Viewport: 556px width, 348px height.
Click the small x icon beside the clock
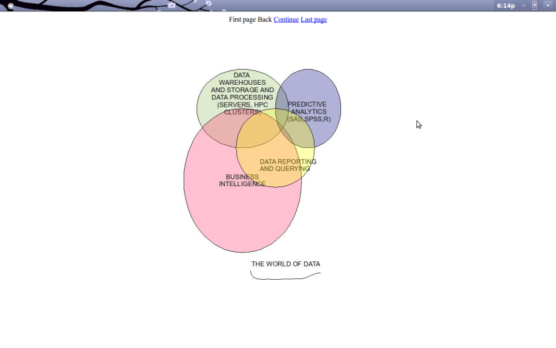coord(524,5)
